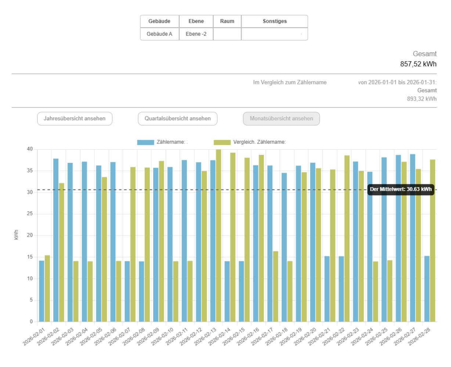
Task: Select the green bar for 2026-02-28
Action: (x=433, y=240)
